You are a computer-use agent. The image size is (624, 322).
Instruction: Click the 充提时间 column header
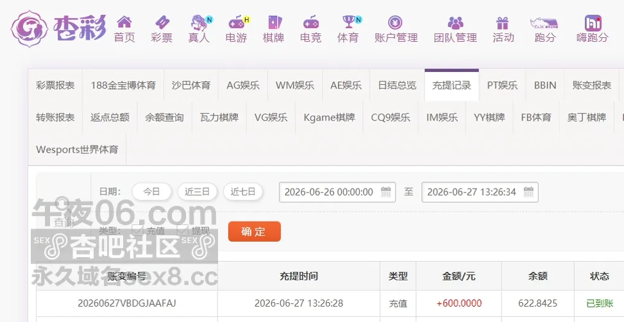(x=299, y=276)
